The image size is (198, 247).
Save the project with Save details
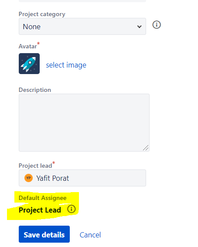point(44,234)
